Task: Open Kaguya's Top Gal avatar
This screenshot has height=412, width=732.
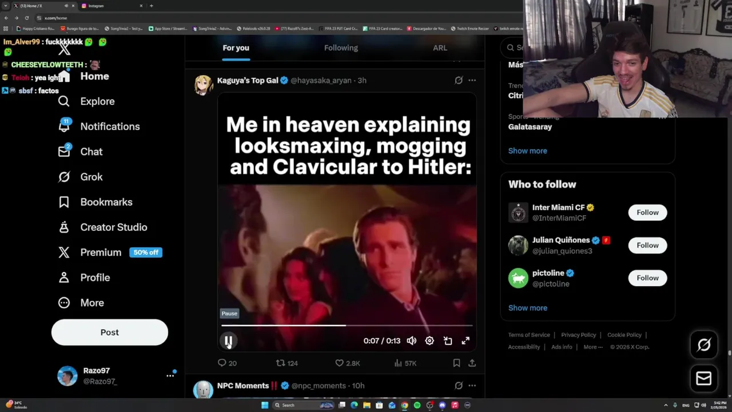Action: point(204,85)
